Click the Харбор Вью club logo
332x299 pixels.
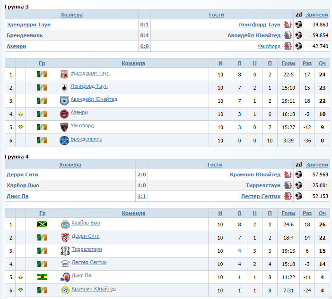coord(65,224)
